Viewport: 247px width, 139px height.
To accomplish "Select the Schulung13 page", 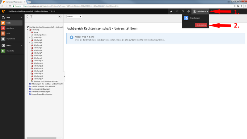I will coord(38,68).
